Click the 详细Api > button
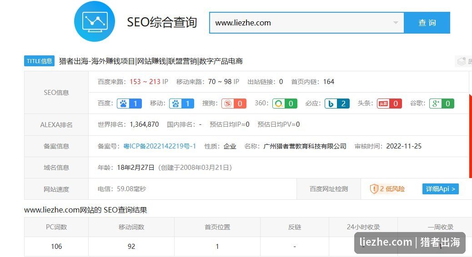472x257 pixels. coord(440,189)
